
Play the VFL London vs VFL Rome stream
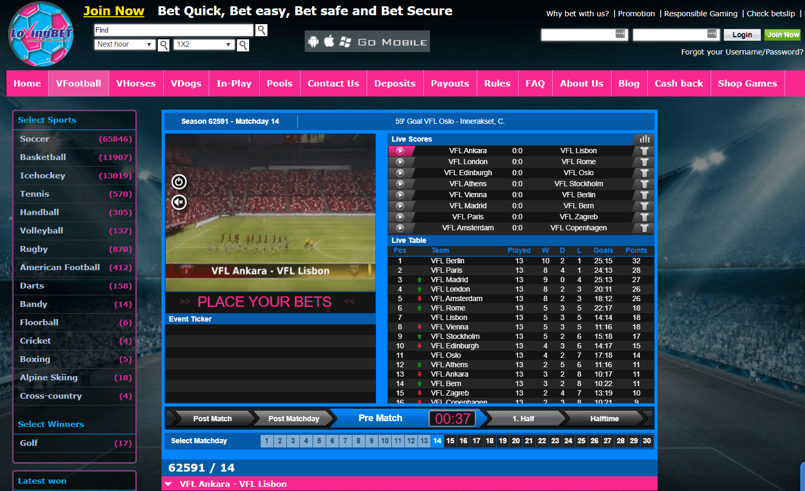tap(400, 162)
